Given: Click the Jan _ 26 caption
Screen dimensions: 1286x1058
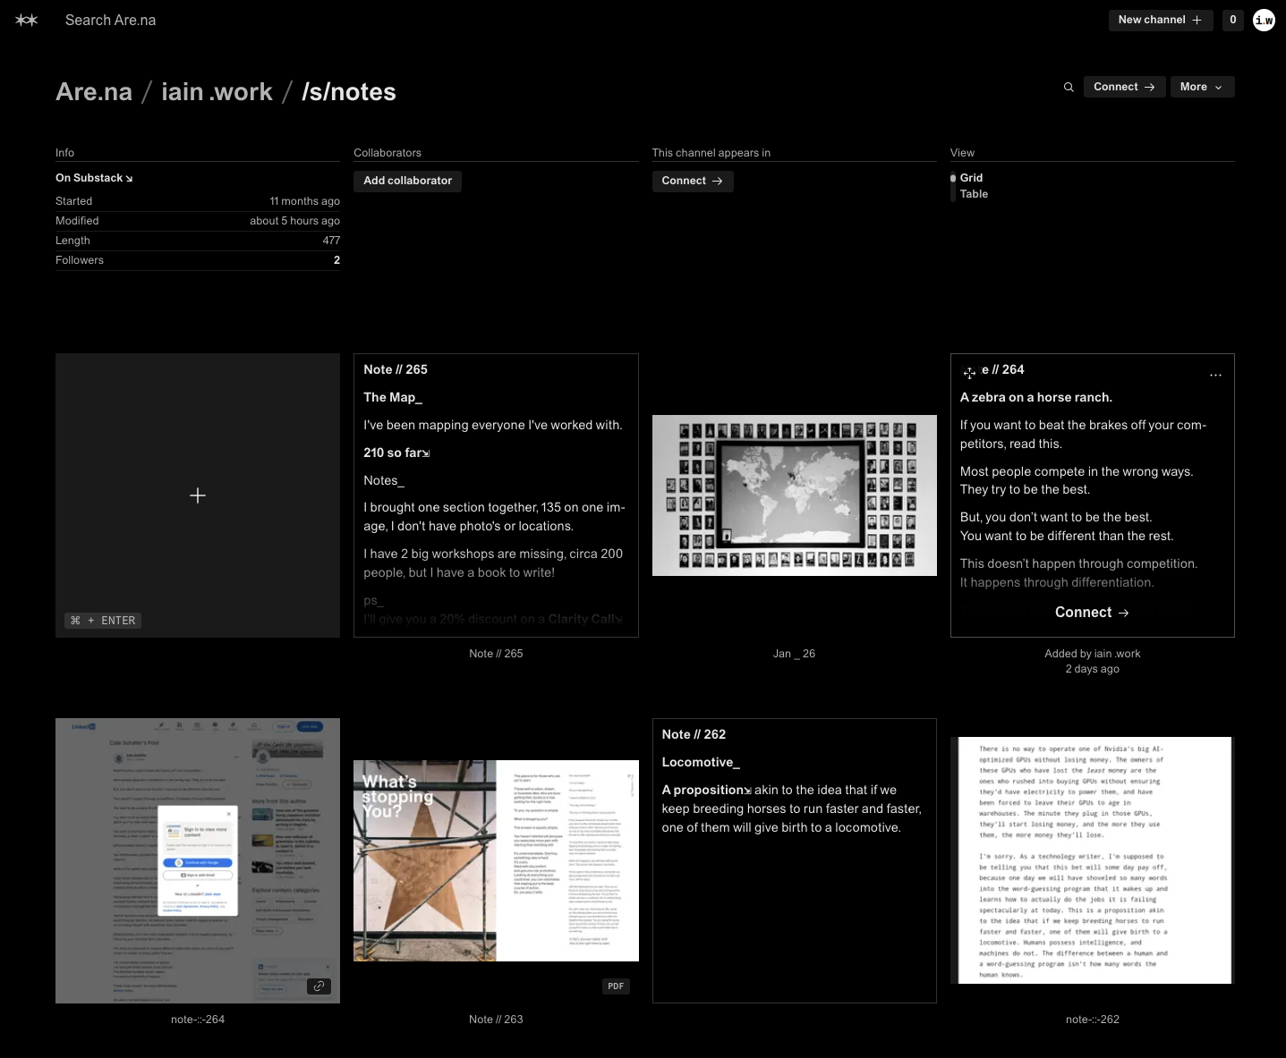Looking at the screenshot, I should pyautogui.click(x=795, y=654).
